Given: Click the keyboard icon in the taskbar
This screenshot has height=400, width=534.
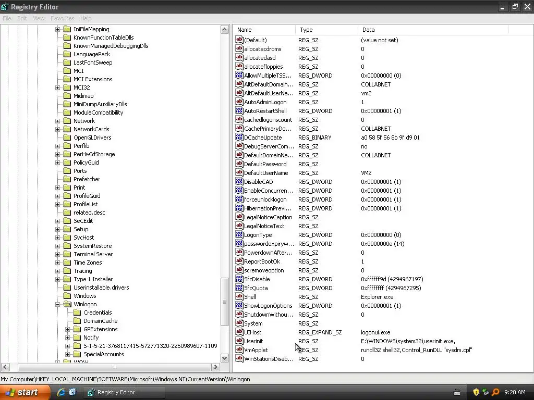Looking at the screenshot, I should point(457,393).
